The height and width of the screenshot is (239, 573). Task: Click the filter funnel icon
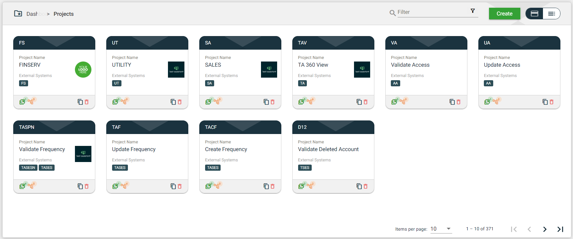click(x=473, y=11)
